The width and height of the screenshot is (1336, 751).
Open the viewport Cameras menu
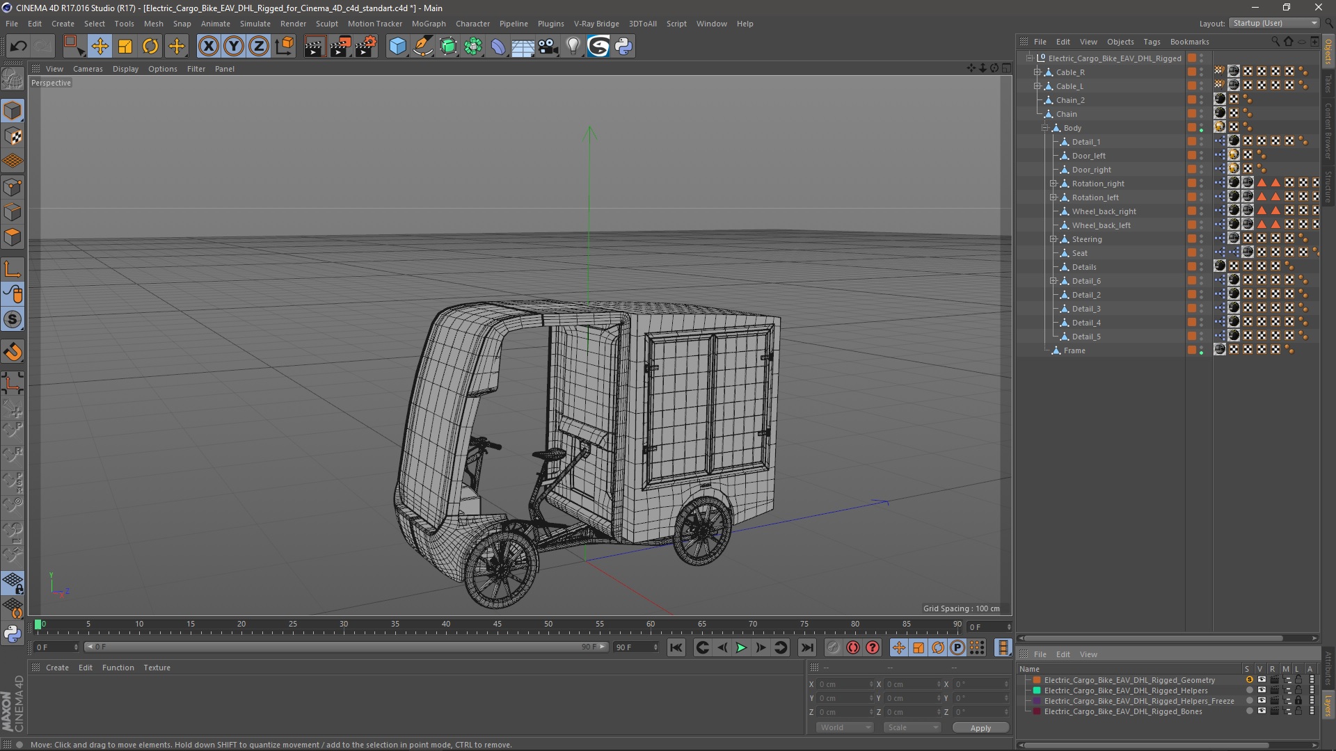88,69
